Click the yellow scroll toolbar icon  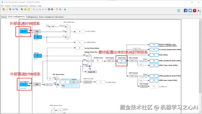click(29, 9)
